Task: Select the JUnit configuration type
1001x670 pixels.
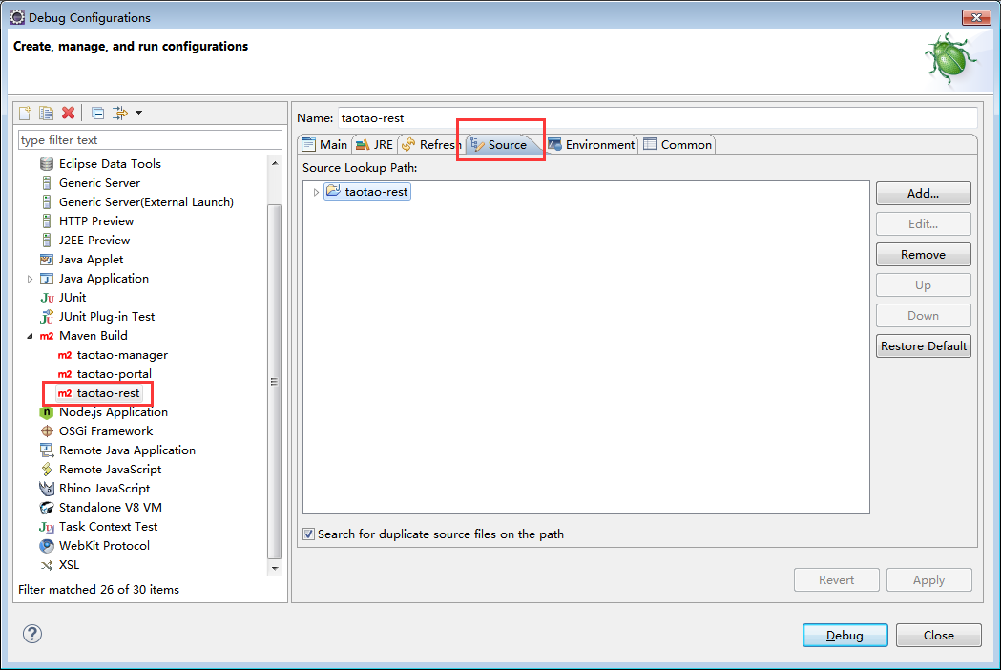Action: (x=73, y=297)
